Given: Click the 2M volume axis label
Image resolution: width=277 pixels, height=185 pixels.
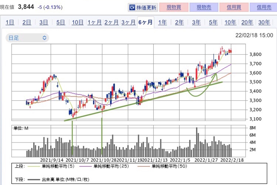Looking at the screenshot, I should click(x=253, y=150).
